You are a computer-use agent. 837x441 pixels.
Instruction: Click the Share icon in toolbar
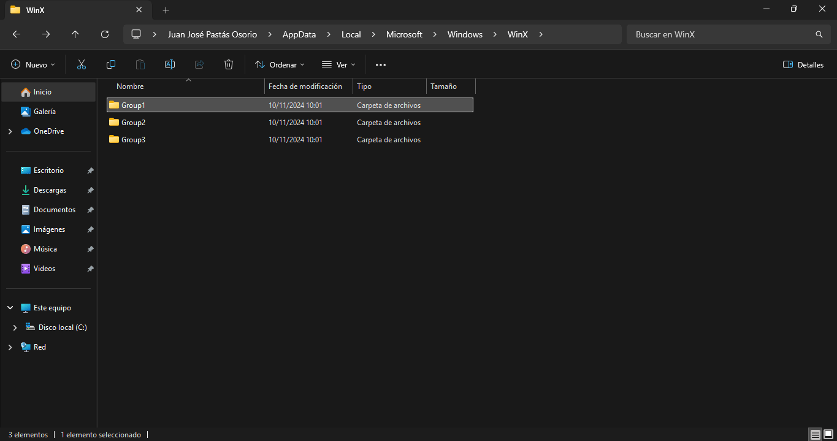tap(199, 64)
